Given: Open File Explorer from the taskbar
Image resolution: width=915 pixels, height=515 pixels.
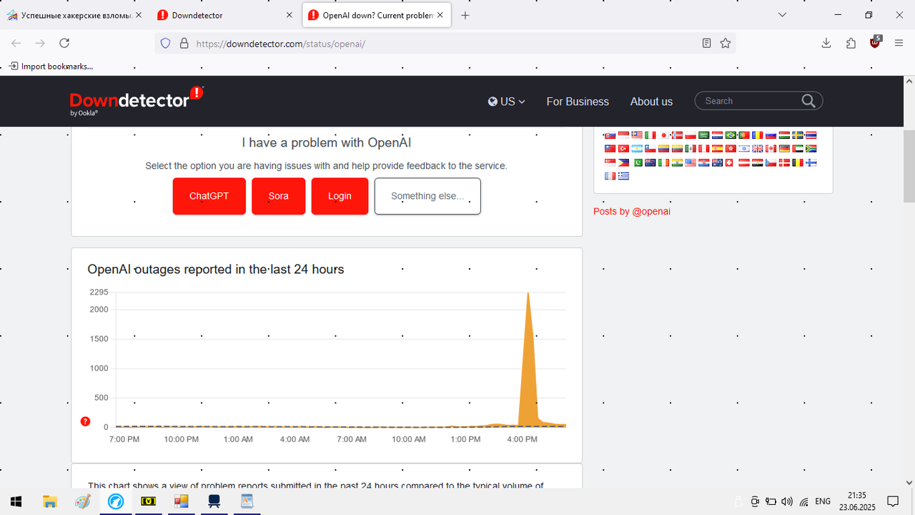Looking at the screenshot, I should [x=49, y=501].
